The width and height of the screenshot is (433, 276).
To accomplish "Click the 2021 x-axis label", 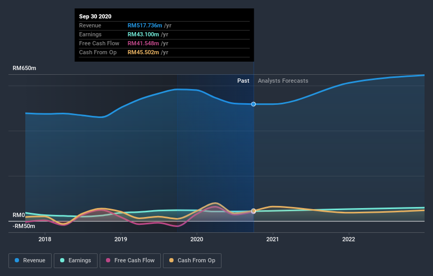I will (273, 239).
